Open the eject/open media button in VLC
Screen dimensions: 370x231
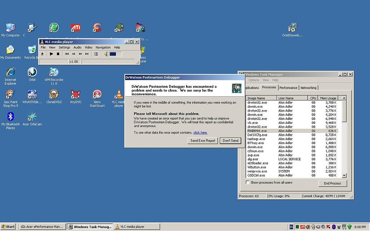click(x=42, y=54)
